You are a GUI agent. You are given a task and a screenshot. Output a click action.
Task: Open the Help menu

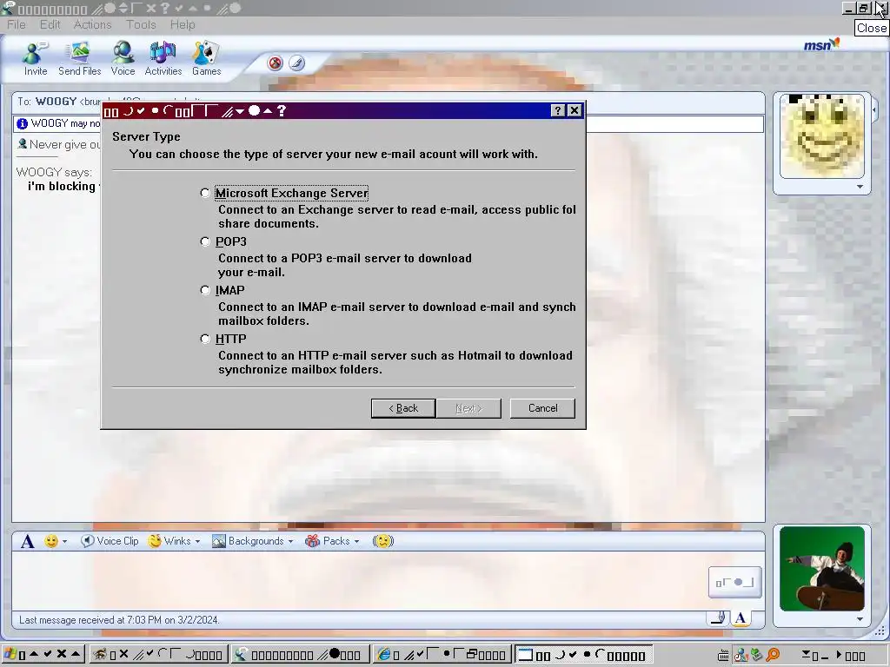click(x=183, y=24)
